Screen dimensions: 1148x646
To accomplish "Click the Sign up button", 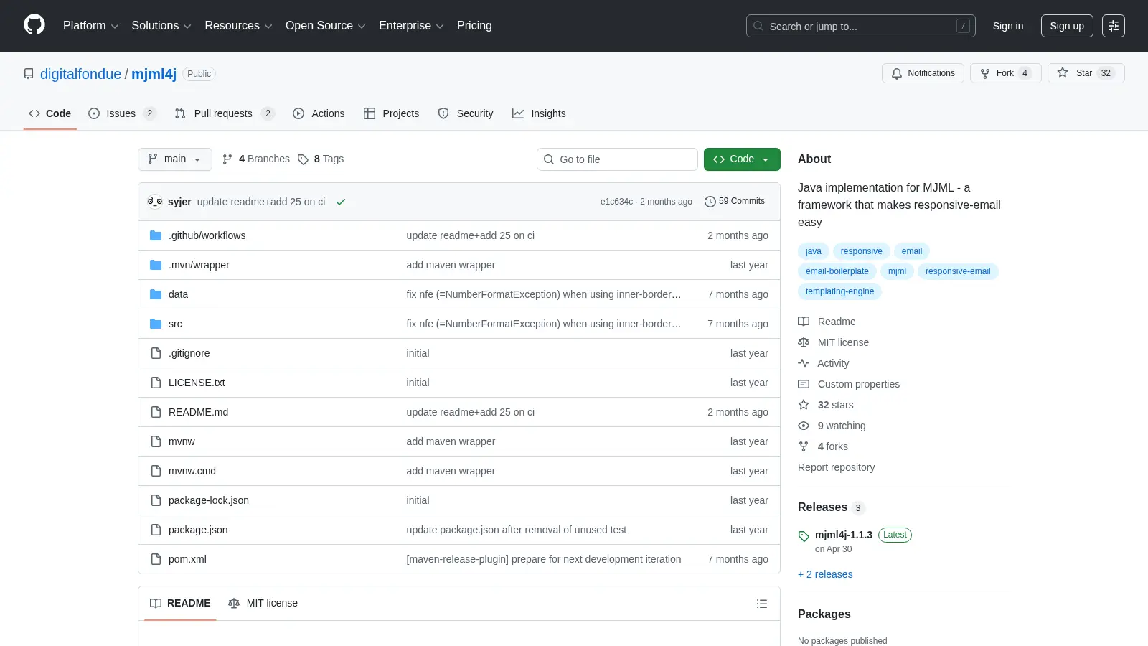I will [1067, 26].
